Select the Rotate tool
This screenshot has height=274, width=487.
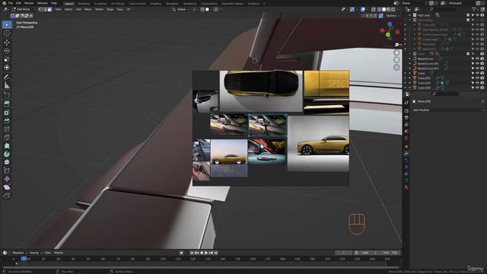pos(7,51)
